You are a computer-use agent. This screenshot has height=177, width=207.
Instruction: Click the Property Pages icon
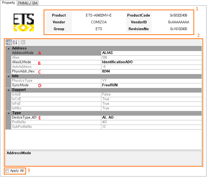click(23, 42)
